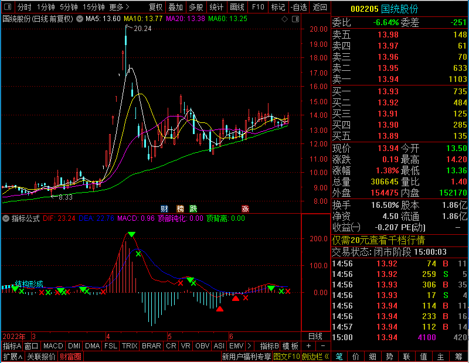Click the 8.33 low price label

click(66, 197)
